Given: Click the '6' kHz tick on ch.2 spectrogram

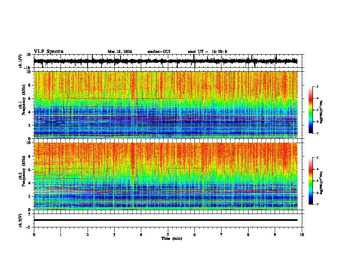Looking at the screenshot, I should pyautogui.click(x=30, y=170).
